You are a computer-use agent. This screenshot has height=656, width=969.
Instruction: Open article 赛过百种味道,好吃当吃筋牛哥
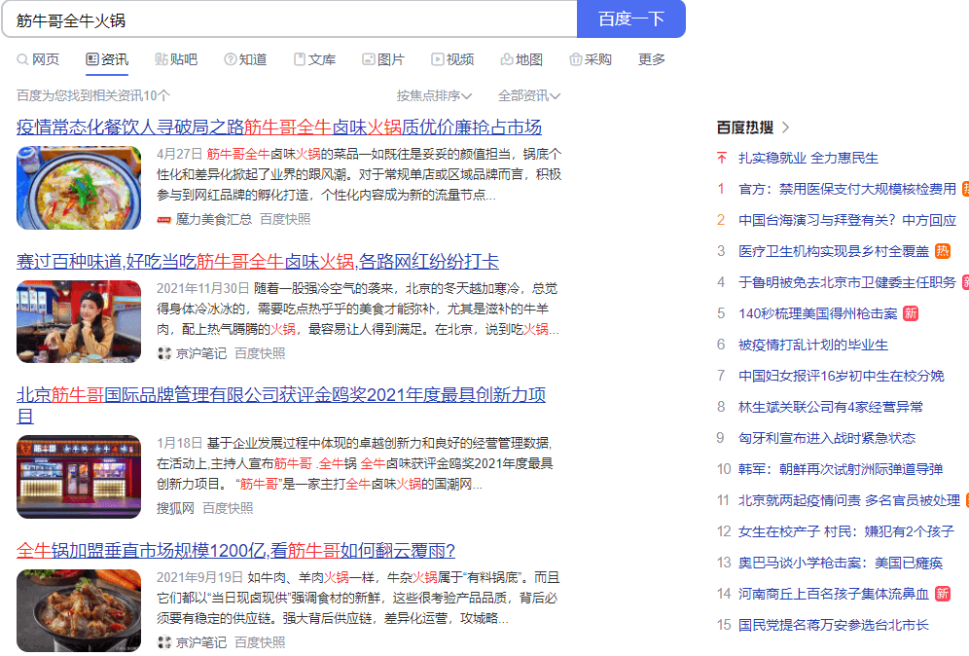(x=258, y=262)
